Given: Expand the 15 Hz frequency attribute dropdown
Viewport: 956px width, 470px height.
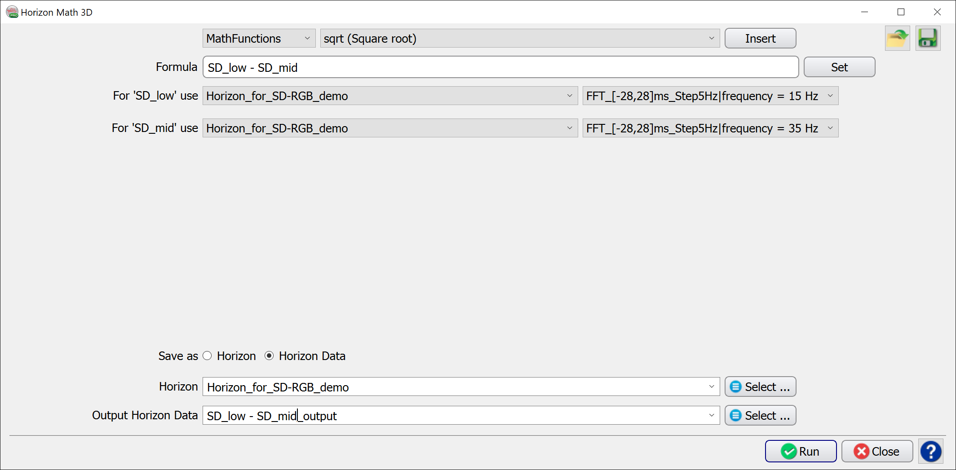Looking at the screenshot, I should click(x=710, y=96).
